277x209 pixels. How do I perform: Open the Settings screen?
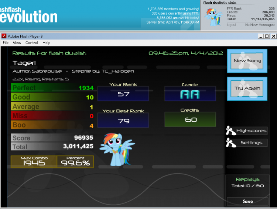(x=251, y=143)
